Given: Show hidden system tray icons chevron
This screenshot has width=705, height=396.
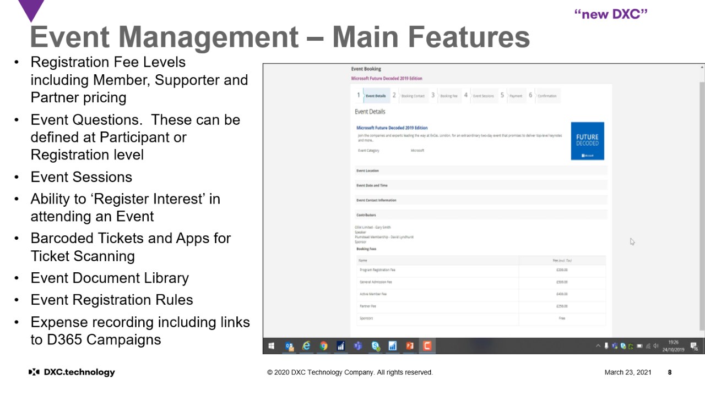Looking at the screenshot, I should (598, 346).
